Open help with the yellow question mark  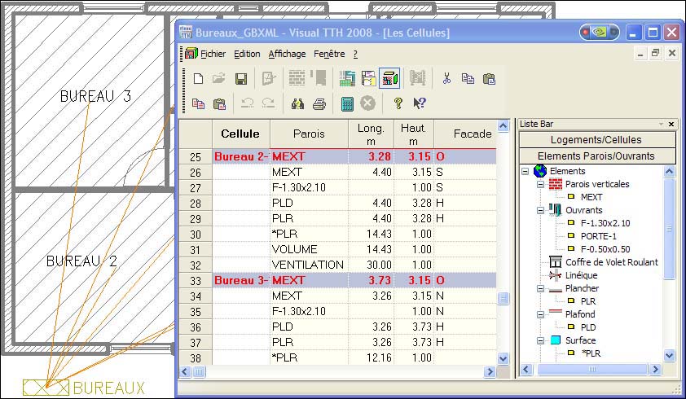[398, 103]
